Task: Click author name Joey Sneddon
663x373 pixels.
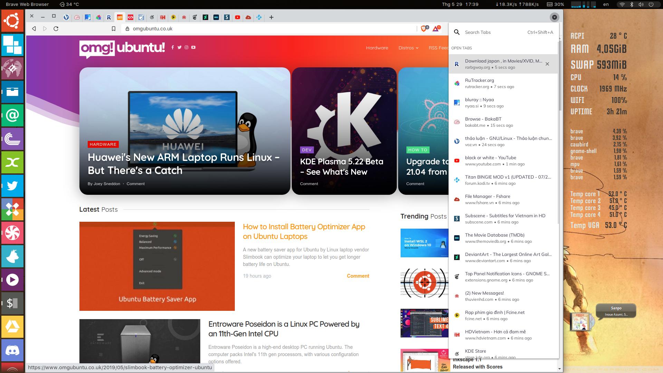Action: click(x=107, y=184)
